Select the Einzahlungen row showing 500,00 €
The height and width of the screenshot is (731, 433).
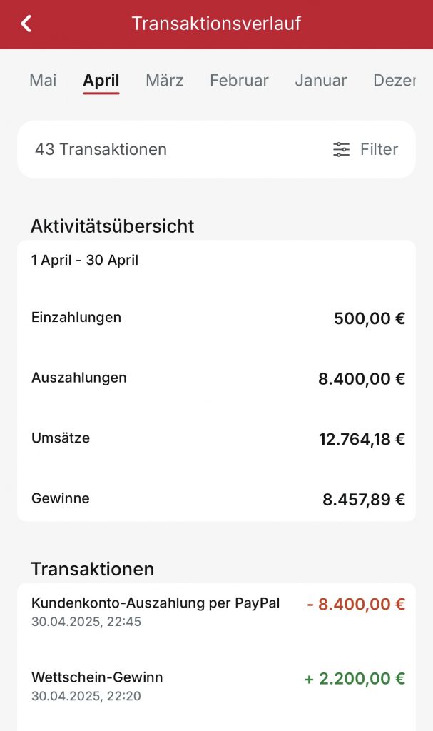(x=216, y=318)
